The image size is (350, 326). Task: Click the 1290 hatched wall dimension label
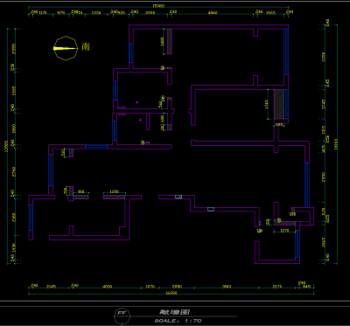click(x=115, y=191)
